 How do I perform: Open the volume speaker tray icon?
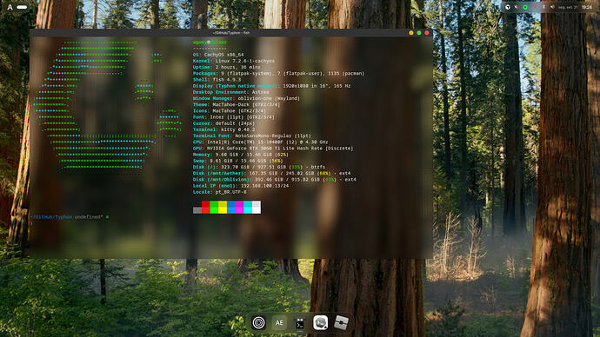552,7
